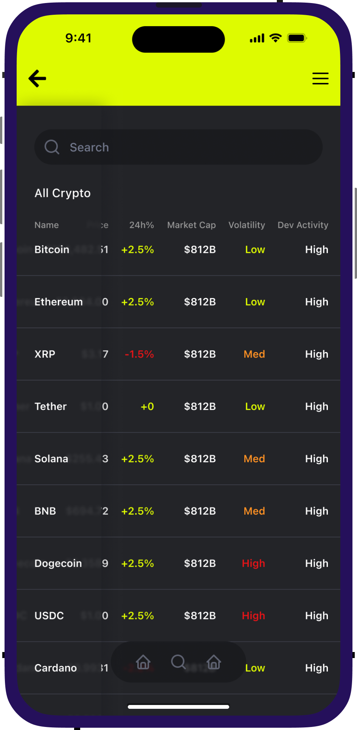Sort by the 24h% column header

[141, 225]
